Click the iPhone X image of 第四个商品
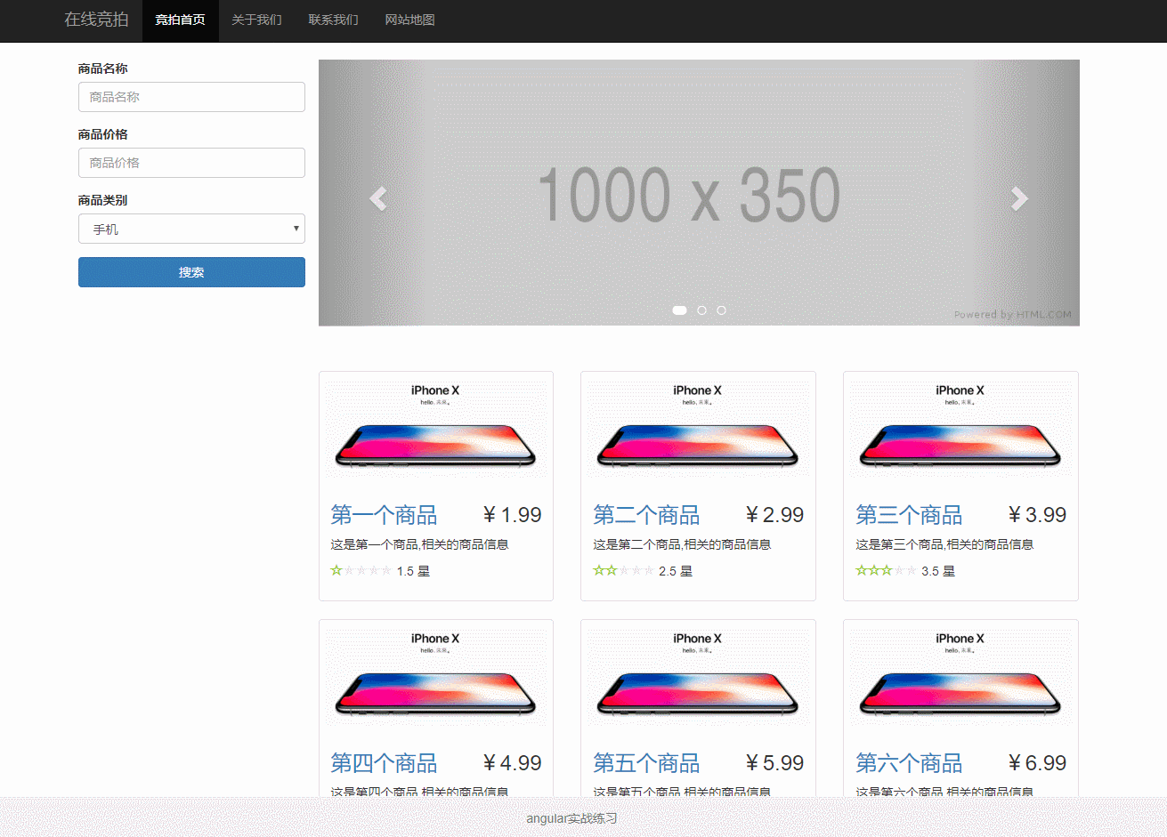This screenshot has height=837, width=1167. pyautogui.click(x=435, y=678)
